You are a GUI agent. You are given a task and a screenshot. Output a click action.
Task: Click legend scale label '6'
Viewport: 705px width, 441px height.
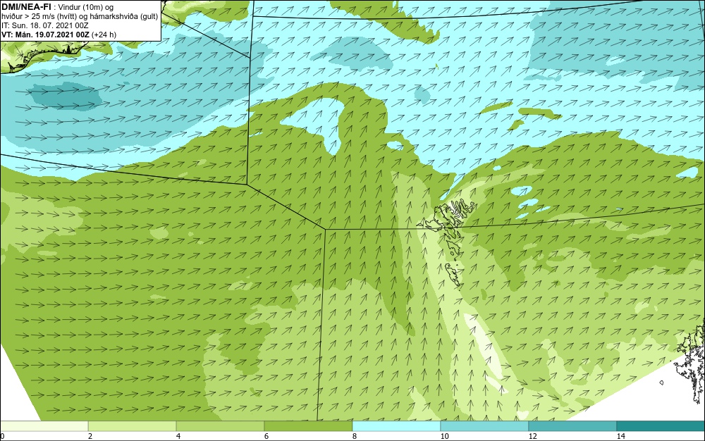[x=266, y=436]
